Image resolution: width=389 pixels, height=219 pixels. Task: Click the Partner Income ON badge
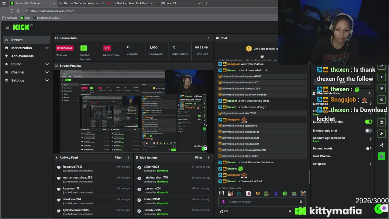click(84, 48)
